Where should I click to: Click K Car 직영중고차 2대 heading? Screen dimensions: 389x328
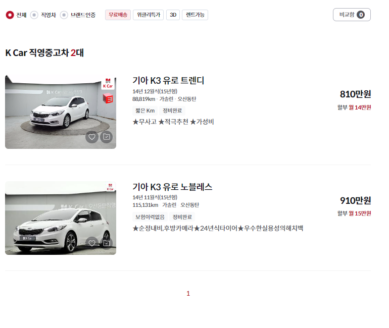coord(44,53)
